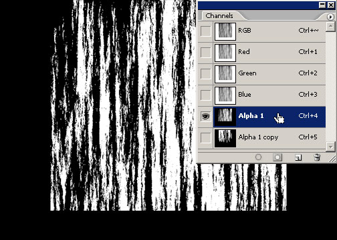Viewport: 337px width, 240px height.
Task: Save selection as channel icon
Action: tap(277, 157)
